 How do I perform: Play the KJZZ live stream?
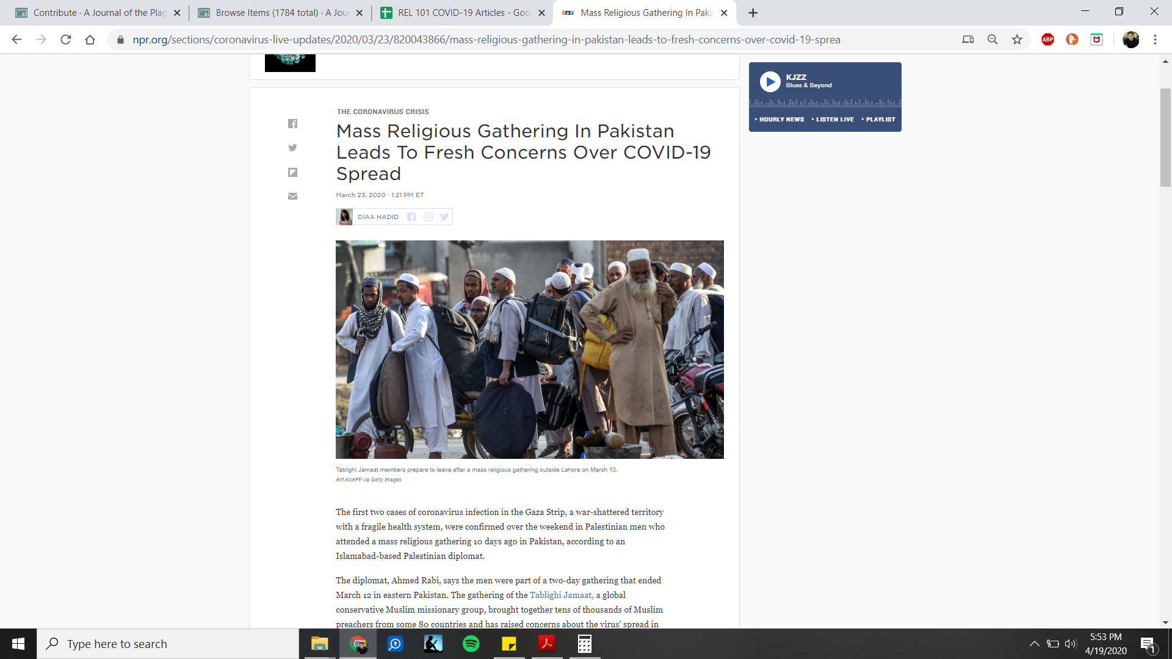coord(770,82)
